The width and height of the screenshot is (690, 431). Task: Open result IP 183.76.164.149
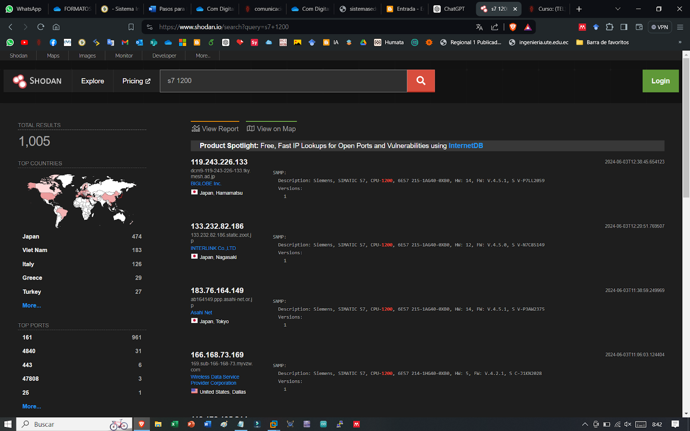217,290
